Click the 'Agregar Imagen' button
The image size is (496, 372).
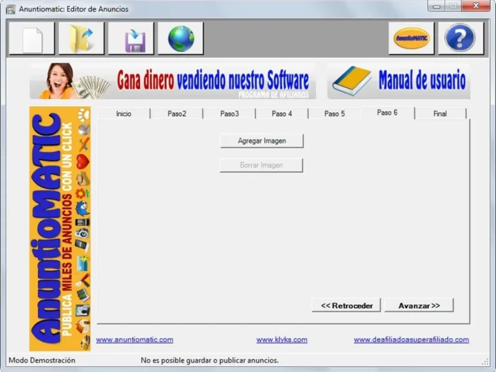[262, 141]
